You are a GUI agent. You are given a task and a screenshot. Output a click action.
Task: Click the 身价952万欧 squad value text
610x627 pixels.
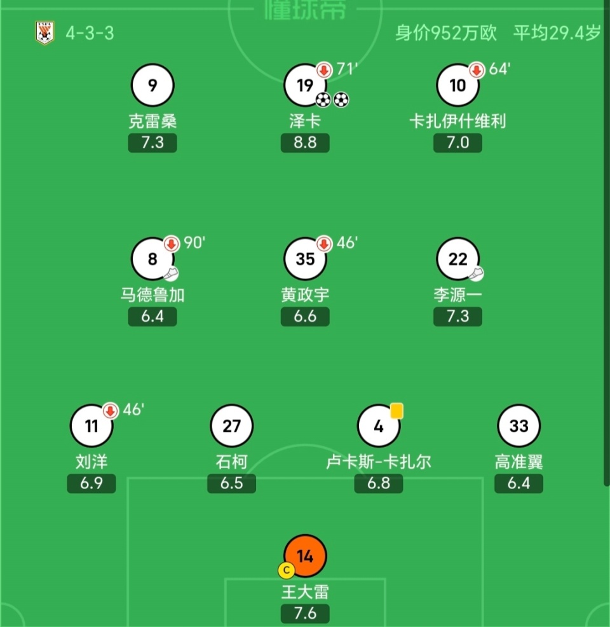click(x=446, y=33)
